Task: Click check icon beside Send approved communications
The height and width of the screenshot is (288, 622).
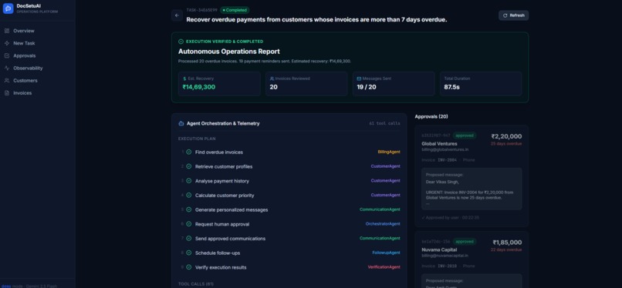Action: click(x=189, y=239)
